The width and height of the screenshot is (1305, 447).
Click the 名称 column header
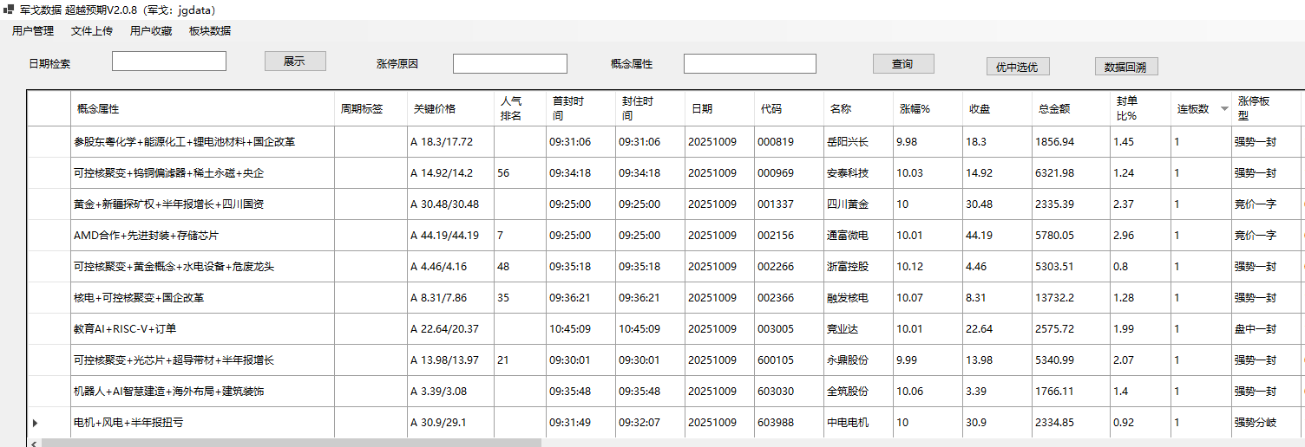click(859, 109)
